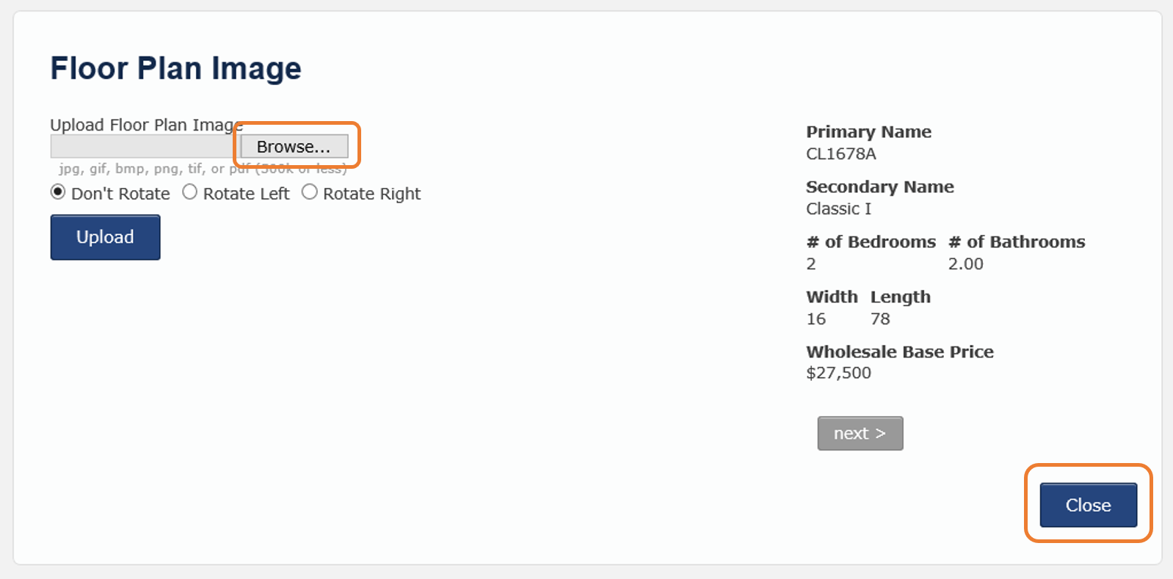
Task: Click the Width value 16
Action: (x=816, y=319)
